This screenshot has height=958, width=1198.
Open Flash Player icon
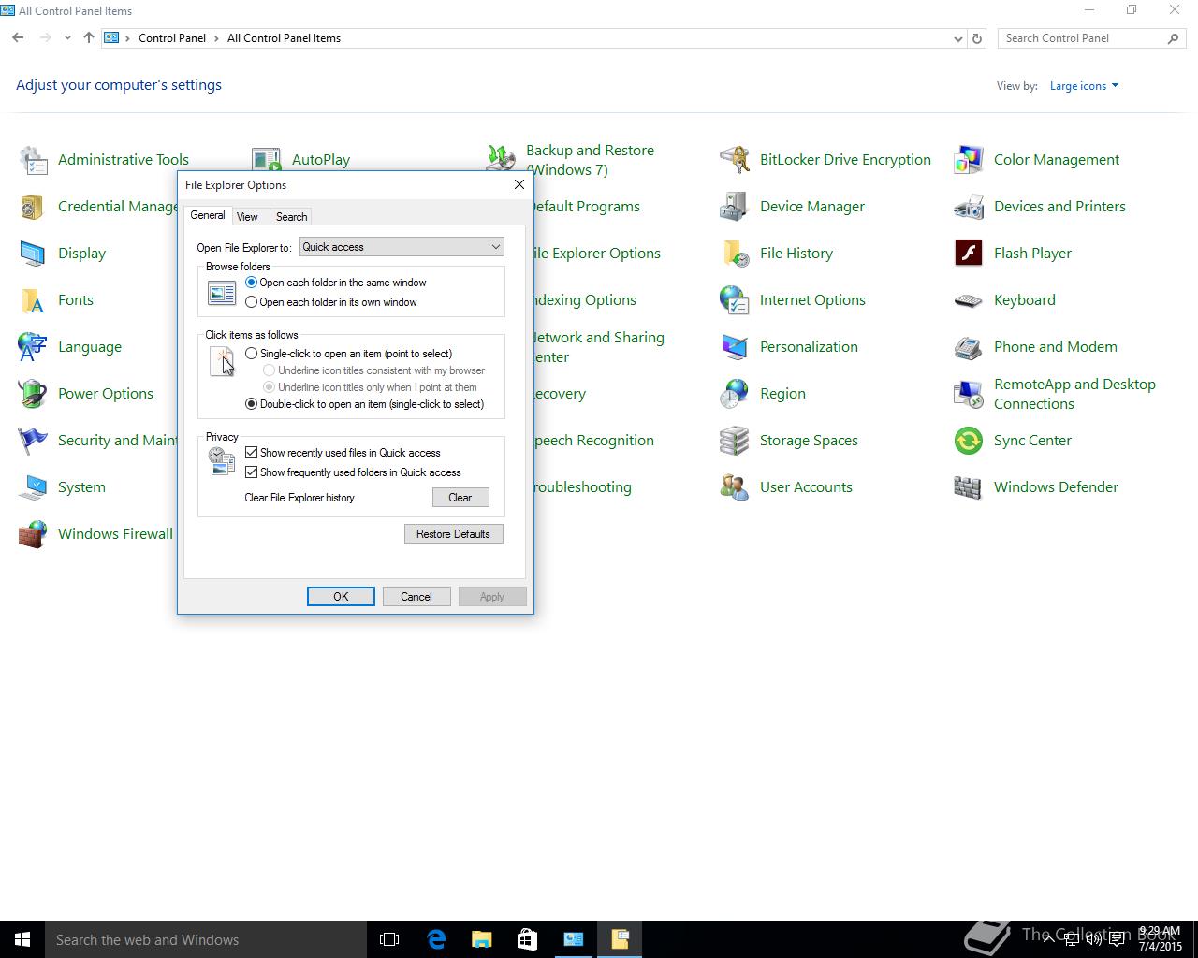coord(969,254)
